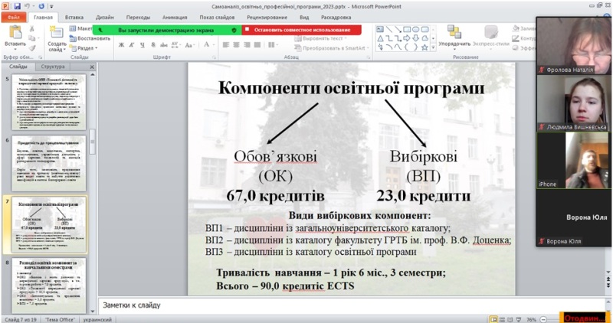Open the font color A dropdown
The width and height of the screenshot is (613, 323).
(208, 45)
